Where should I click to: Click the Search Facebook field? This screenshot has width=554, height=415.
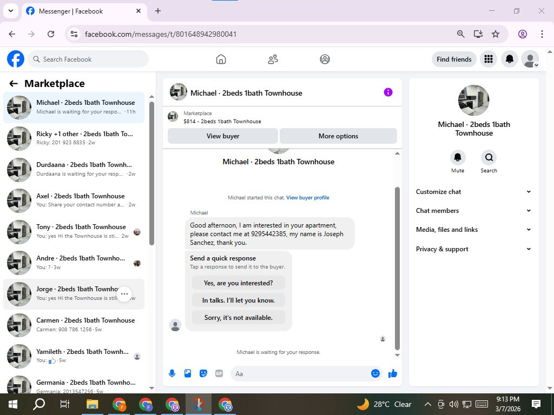coord(88,59)
